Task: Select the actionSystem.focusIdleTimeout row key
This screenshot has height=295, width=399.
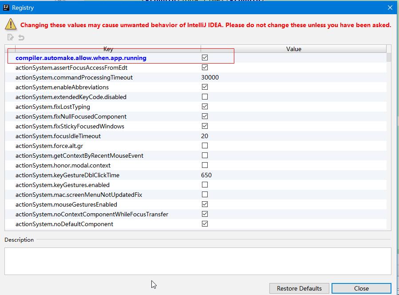Action: point(58,136)
